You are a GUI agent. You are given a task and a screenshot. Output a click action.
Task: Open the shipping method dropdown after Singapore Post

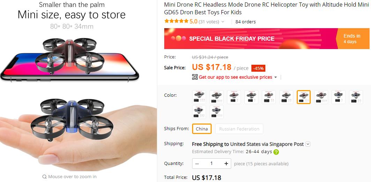(308, 144)
